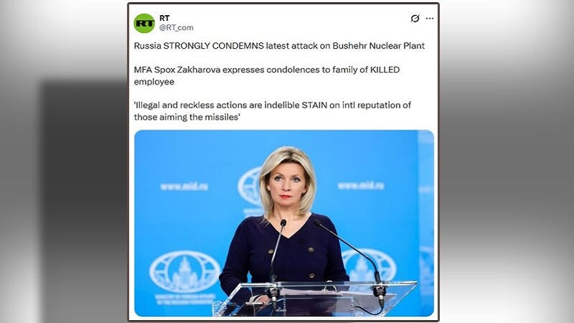Click the left microphone on the podium
This screenshot has height=323, width=574.
[276, 262]
